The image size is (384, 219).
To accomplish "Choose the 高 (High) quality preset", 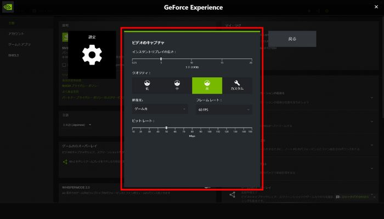I will click(x=207, y=85).
